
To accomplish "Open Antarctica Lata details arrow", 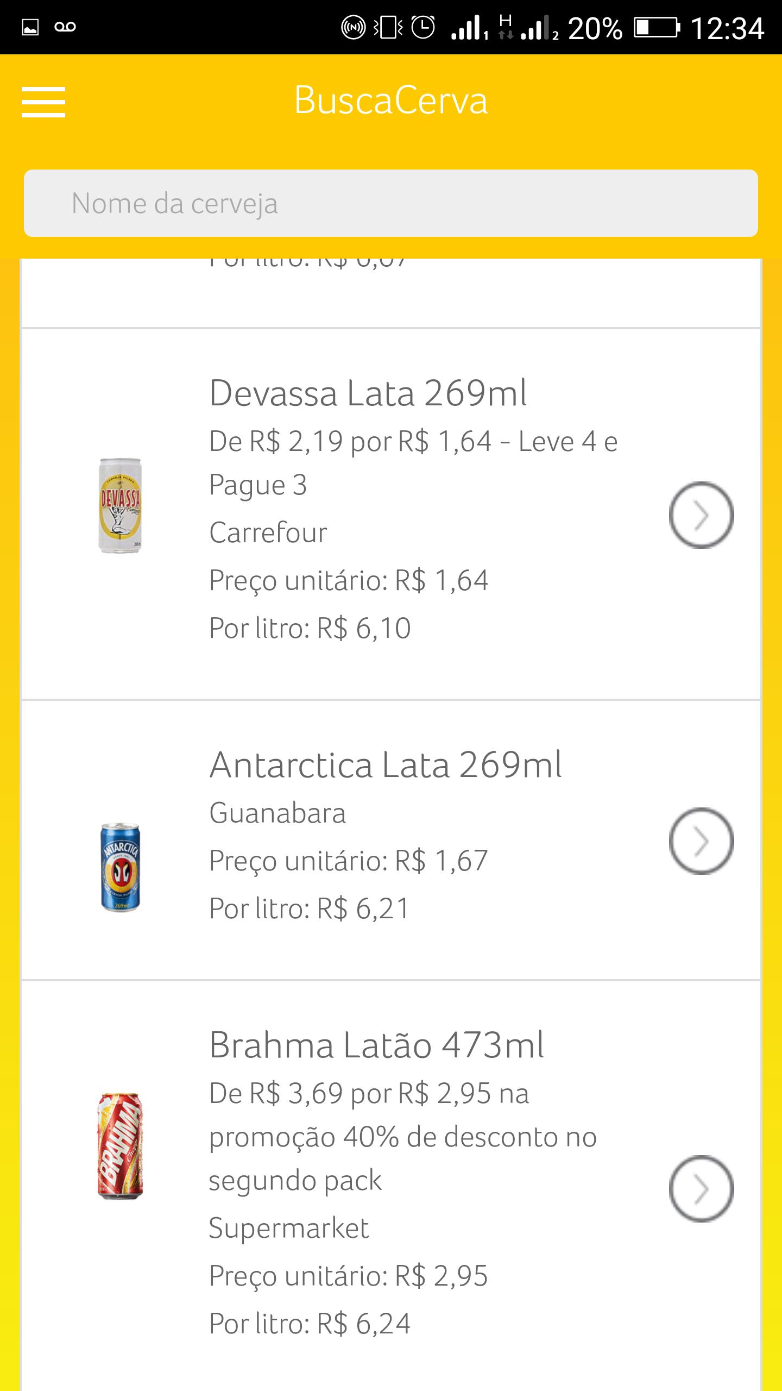I will tap(701, 841).
